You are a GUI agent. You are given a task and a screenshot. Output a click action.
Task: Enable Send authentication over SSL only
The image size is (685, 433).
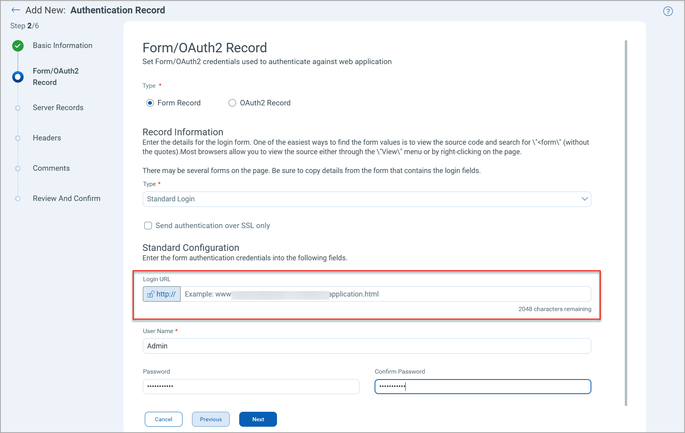148,225
